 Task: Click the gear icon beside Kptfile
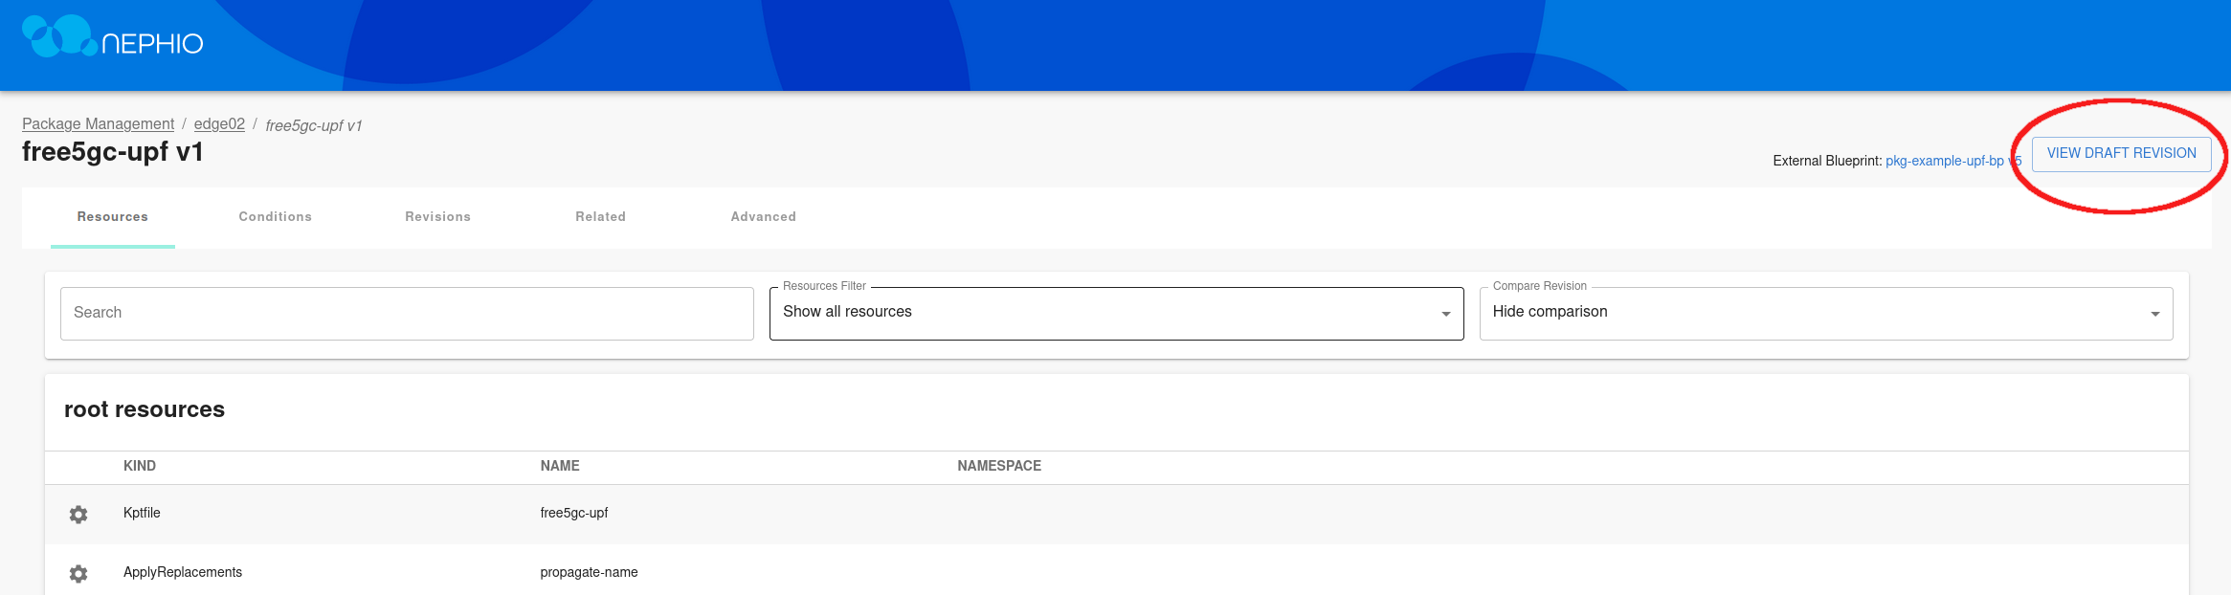[x=78, y=515]
